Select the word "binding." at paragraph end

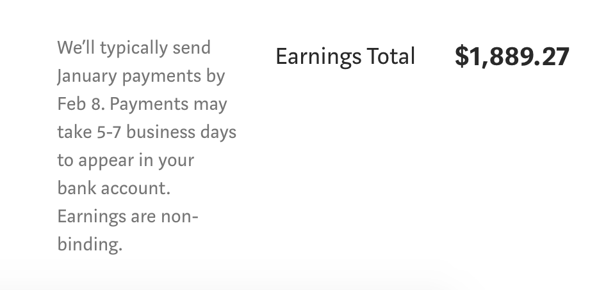click(x=90, y=244)
